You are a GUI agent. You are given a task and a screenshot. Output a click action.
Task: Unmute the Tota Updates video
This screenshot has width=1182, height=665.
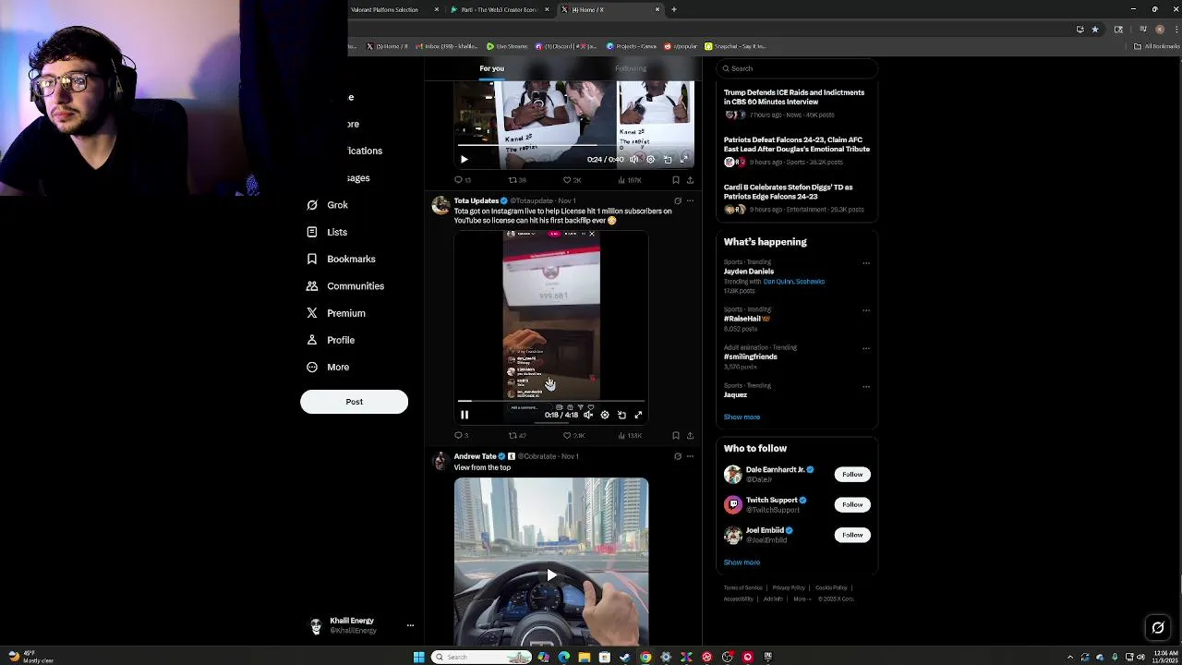tap(588, 415)
